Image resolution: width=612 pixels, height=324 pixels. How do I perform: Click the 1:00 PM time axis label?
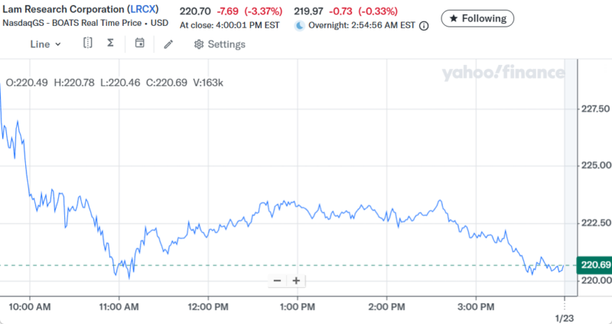point(297,306)
